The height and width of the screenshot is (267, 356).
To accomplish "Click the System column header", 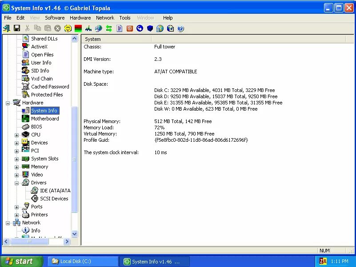I will pyautogui.click(x=116, y=39).
